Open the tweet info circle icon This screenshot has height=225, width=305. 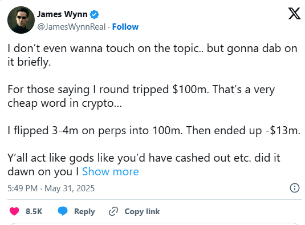pos(295,188)
